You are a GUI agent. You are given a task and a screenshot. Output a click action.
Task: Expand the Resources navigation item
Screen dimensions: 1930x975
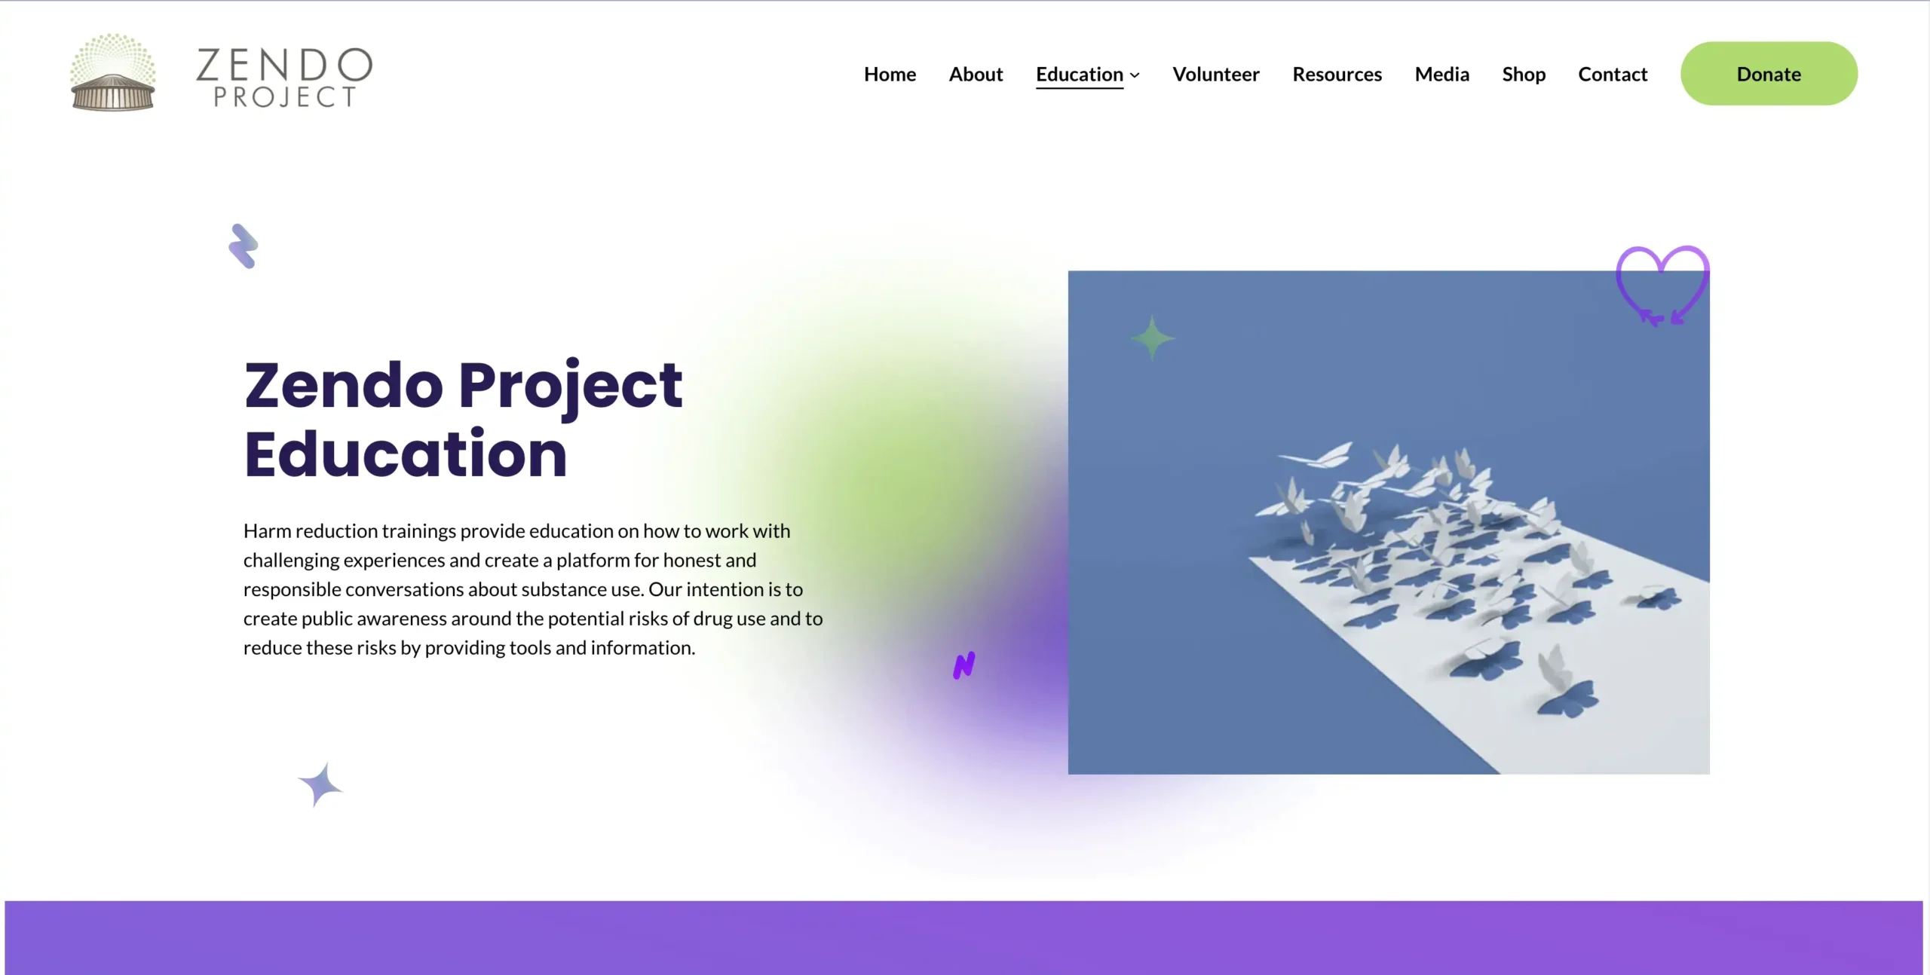coord(1337,73)
